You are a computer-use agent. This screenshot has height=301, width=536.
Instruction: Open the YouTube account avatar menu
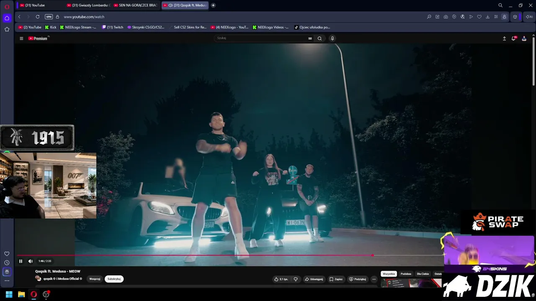524,38
